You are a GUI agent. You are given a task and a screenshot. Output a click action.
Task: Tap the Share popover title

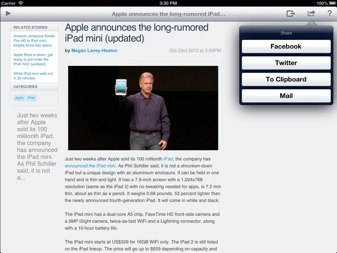[x=286, y=33]
